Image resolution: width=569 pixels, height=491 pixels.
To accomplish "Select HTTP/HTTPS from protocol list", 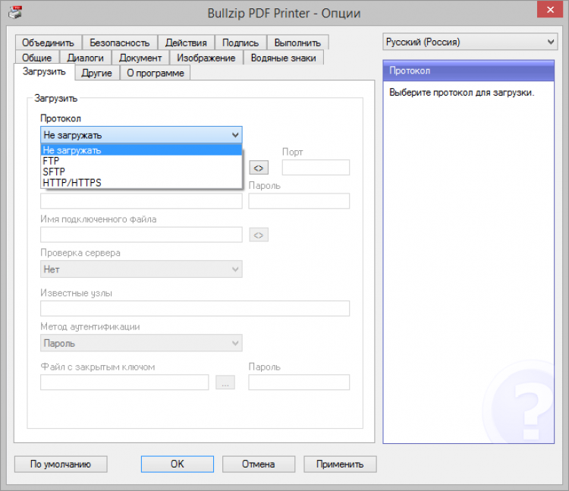I will tap(142, 183).
